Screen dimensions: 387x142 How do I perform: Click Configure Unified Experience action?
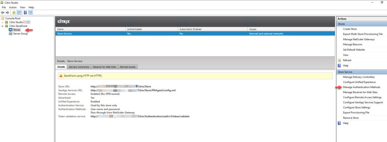coord(359,82)
